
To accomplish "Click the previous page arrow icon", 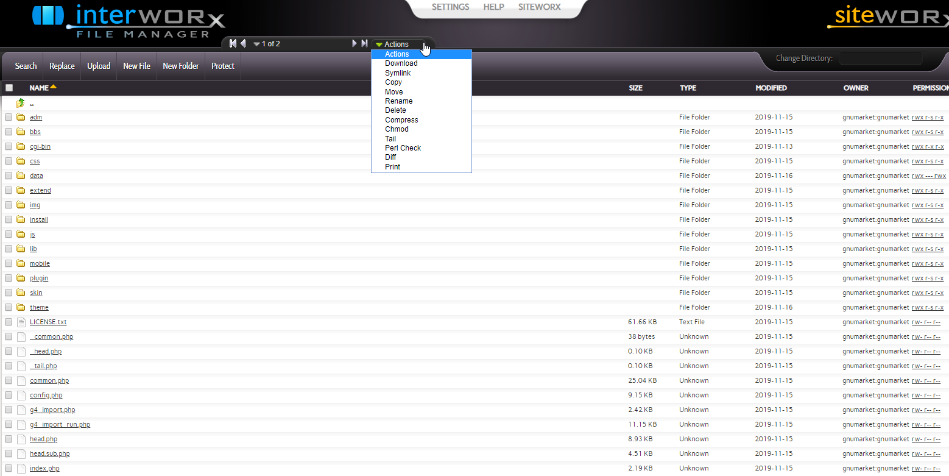I will 243,43.
